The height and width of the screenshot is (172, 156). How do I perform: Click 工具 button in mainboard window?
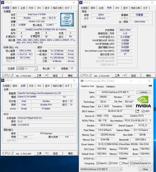39,153
